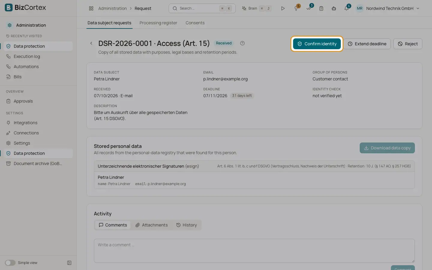The width and height of the screenshot is (432, 270).
Task: Click into the Write a comment box
Action: (254, 251)
